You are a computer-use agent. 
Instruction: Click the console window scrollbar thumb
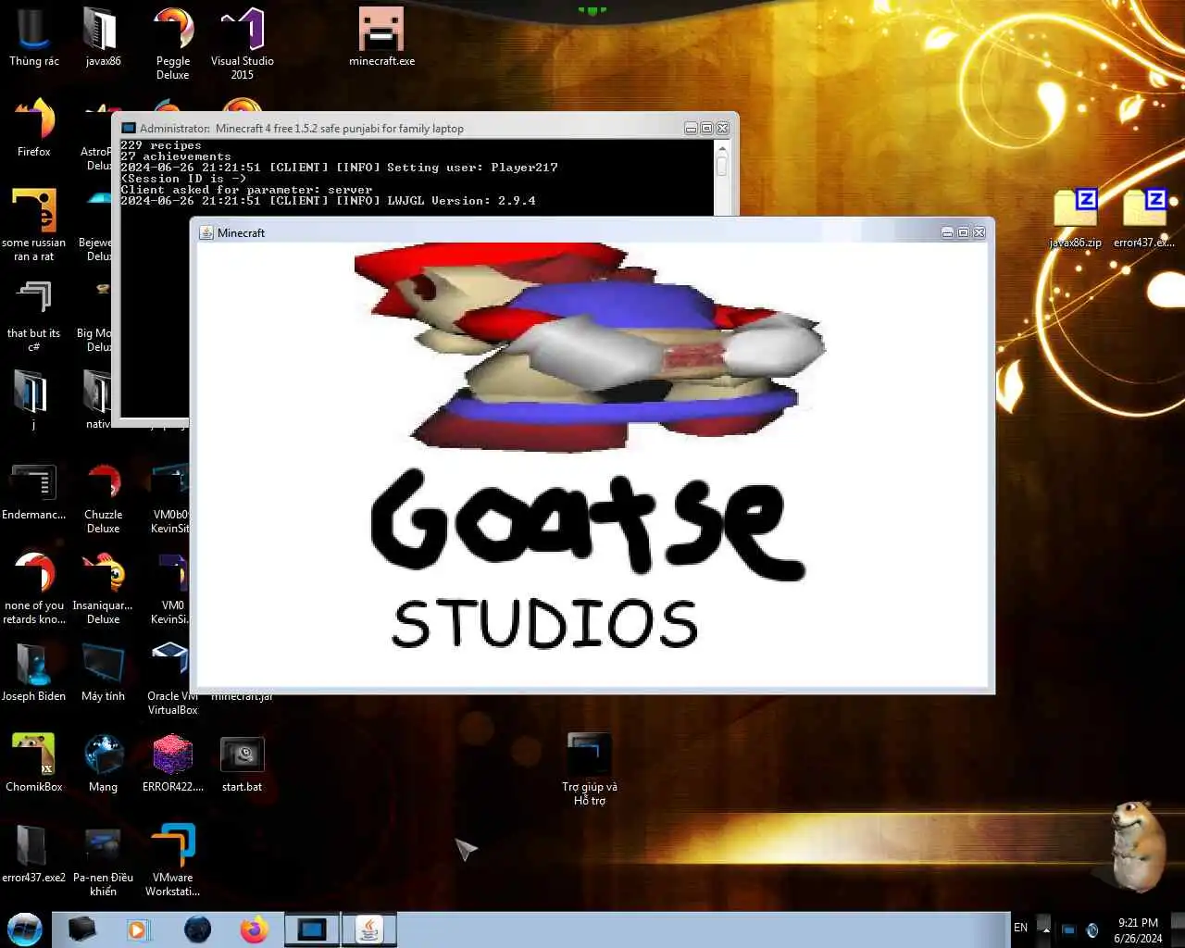tap(722, 166)
